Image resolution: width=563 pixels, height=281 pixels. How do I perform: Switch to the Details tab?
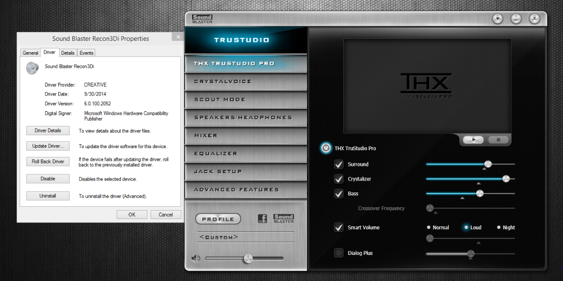point(68,53)
